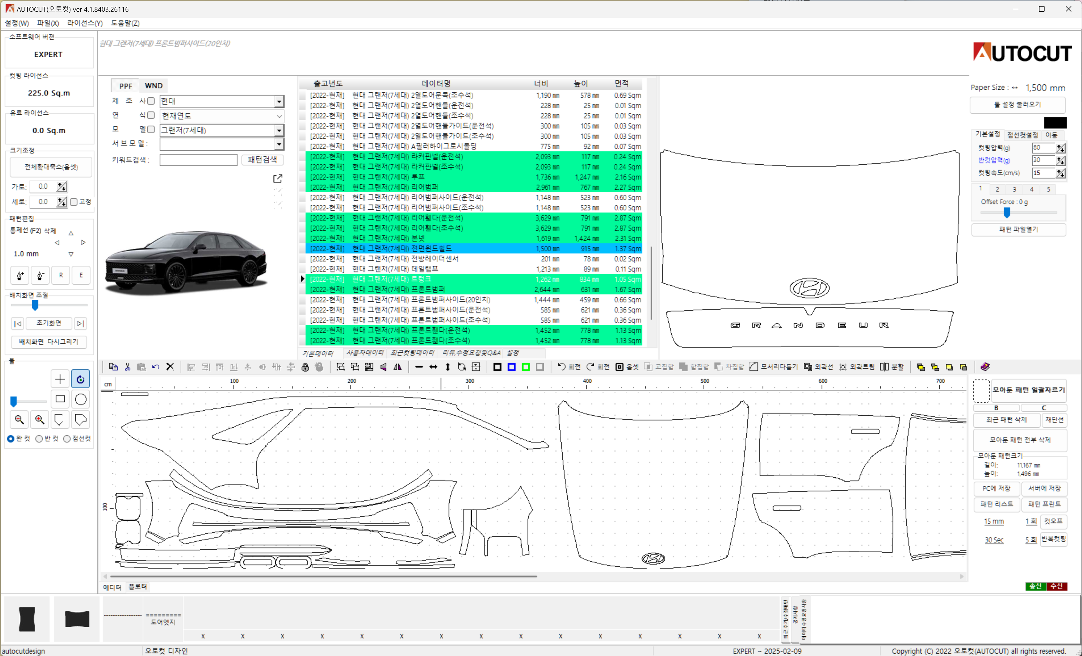Select the 점선컷 dotted cut radio

coord(67,439)
